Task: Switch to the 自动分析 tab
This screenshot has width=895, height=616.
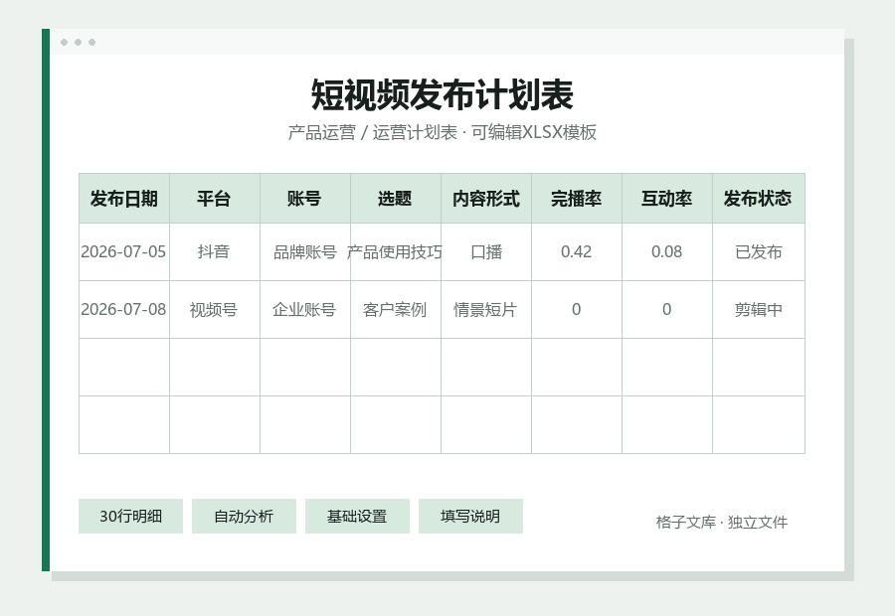Action: tap(244, 517)
